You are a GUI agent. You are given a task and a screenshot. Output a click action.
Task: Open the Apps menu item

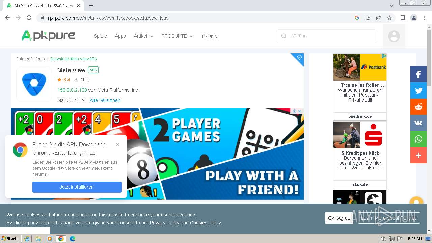click(x=120, y=36)
